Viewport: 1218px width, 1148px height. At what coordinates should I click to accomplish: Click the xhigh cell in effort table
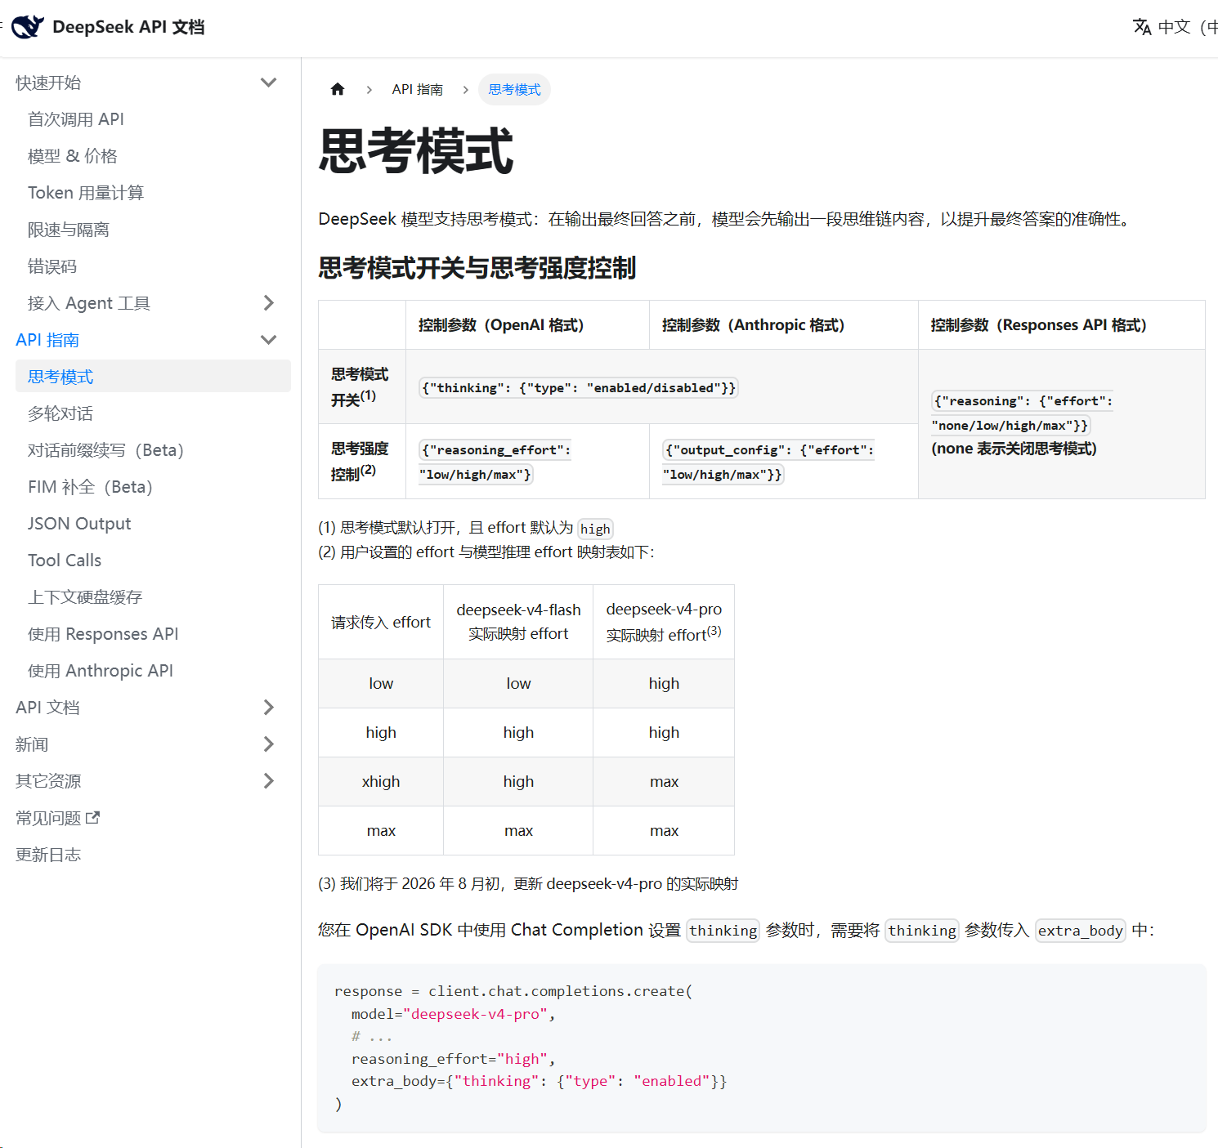381,782
